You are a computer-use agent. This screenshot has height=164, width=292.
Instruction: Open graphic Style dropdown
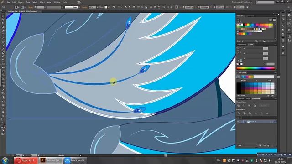click(109, 7)
